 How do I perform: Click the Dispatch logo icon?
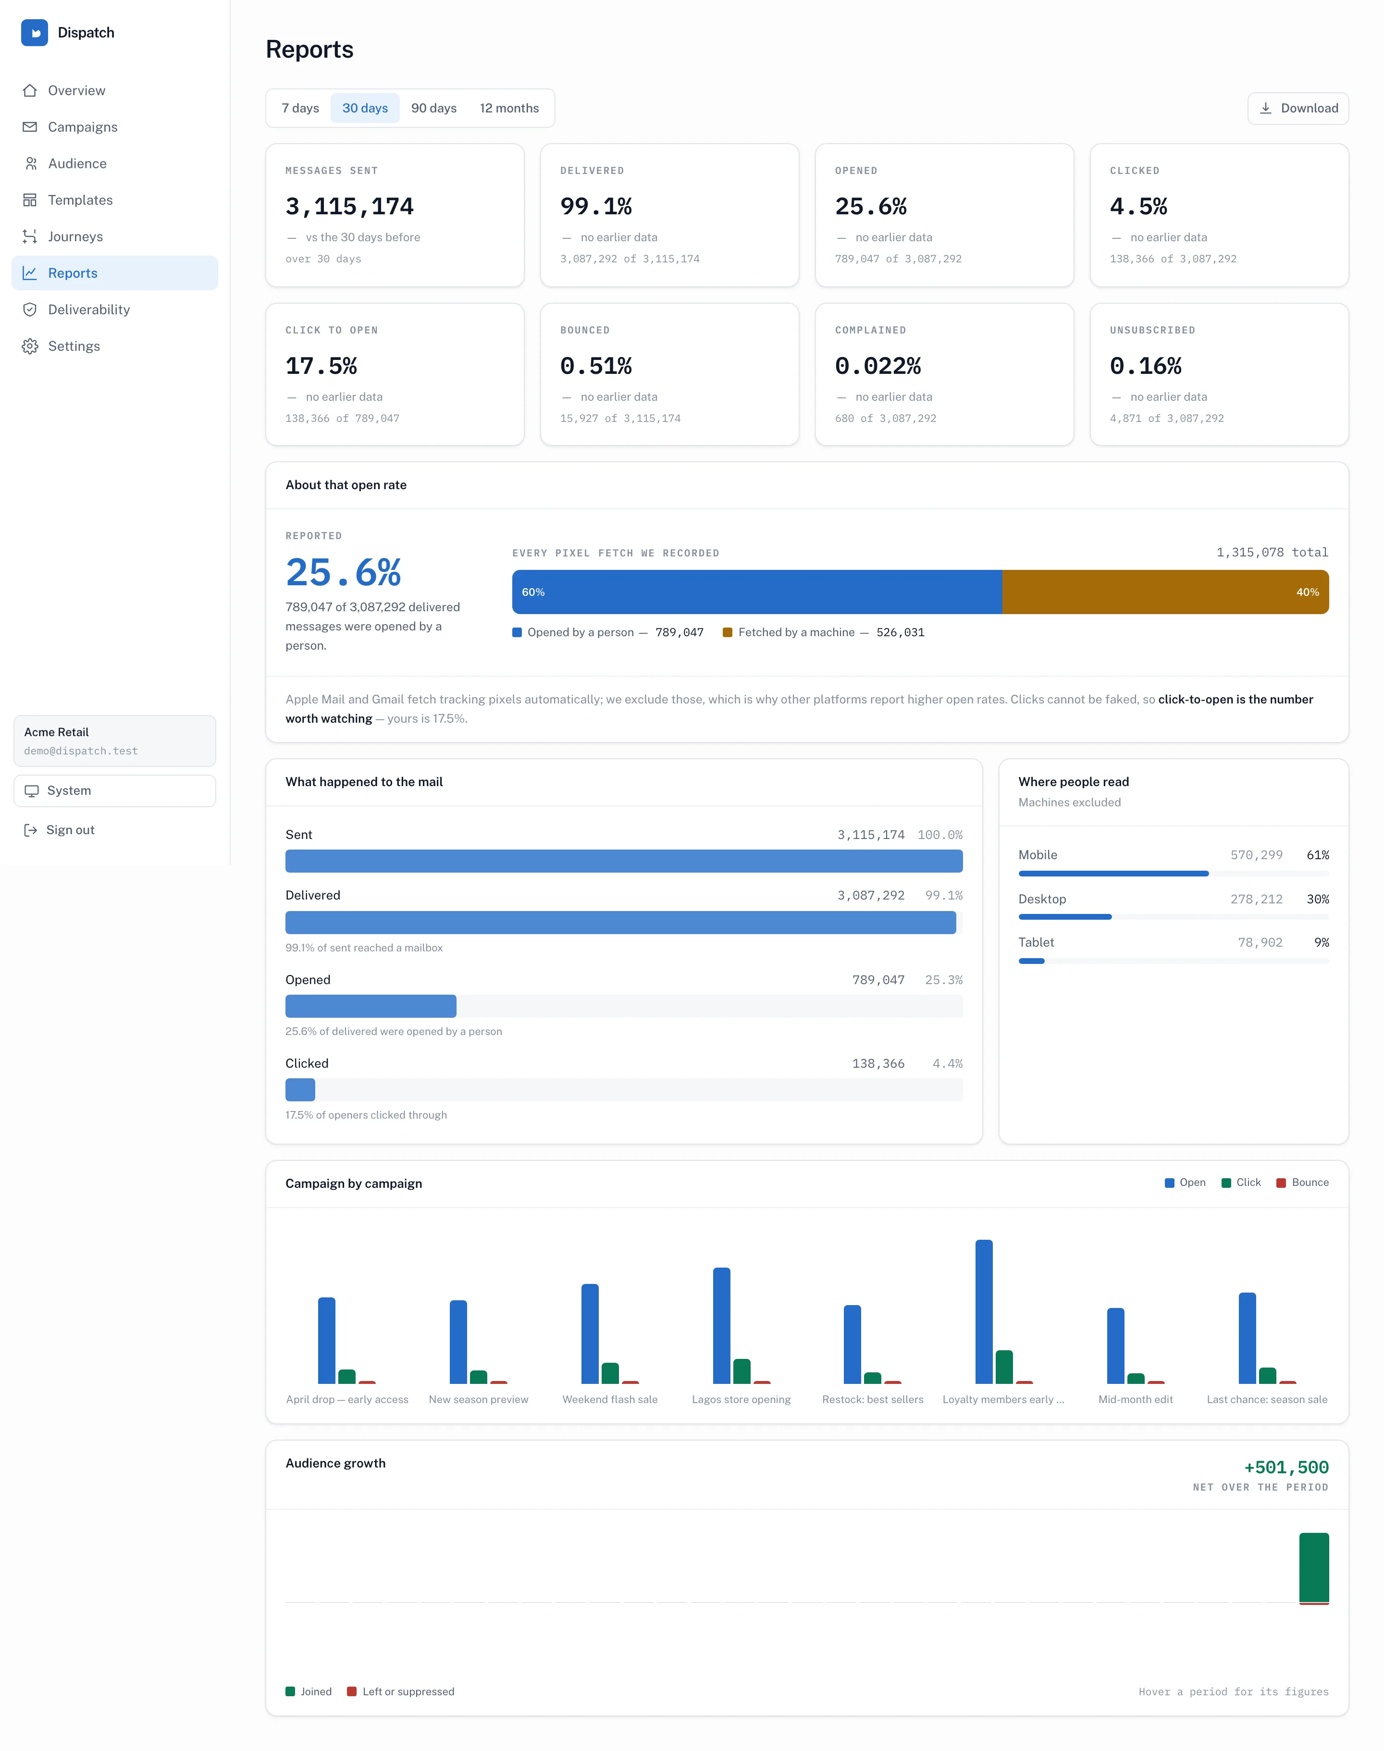pos(34,32)
